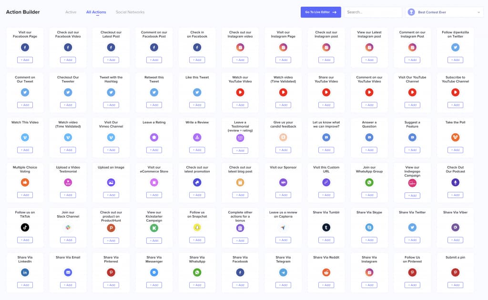Add the Like this Tweet action
The width and height of the screenshot is (488, 300).
pos(197,105)
